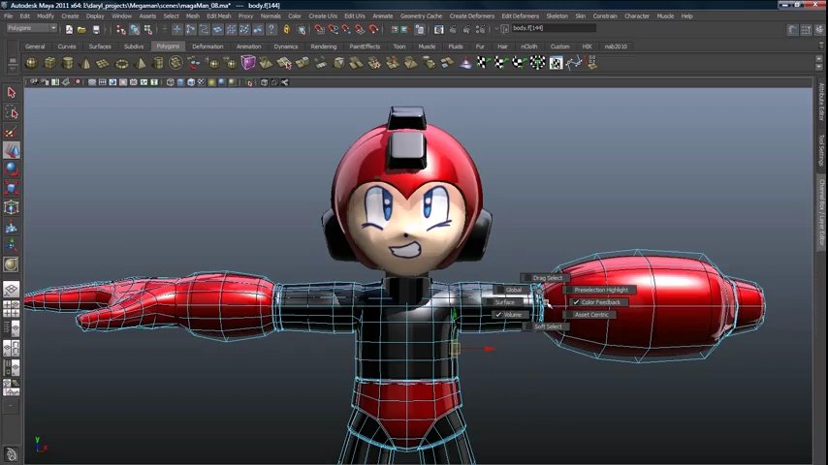
Task: Click the New Scene icon
Action: [69, 30]
